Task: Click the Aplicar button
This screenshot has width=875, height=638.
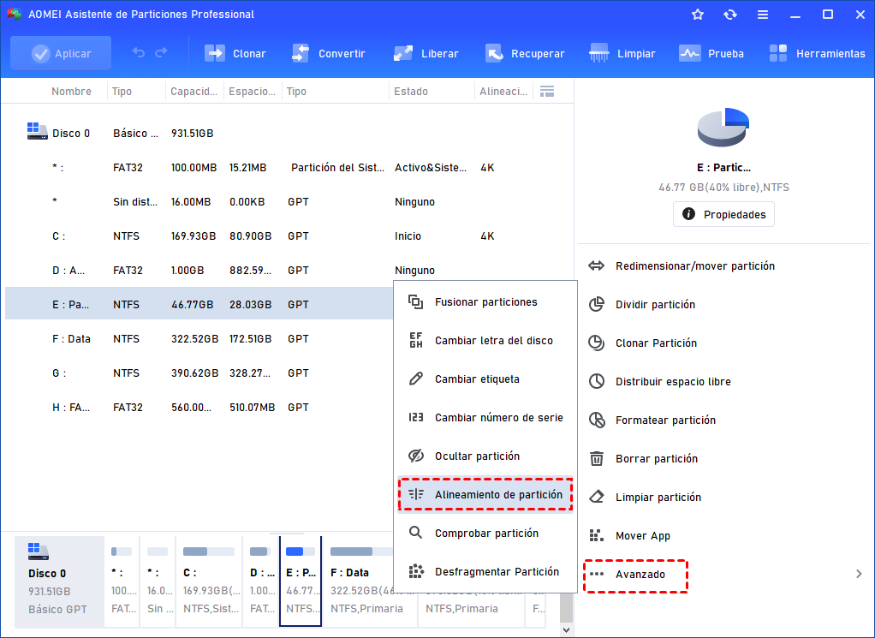Action: (61, 53)
